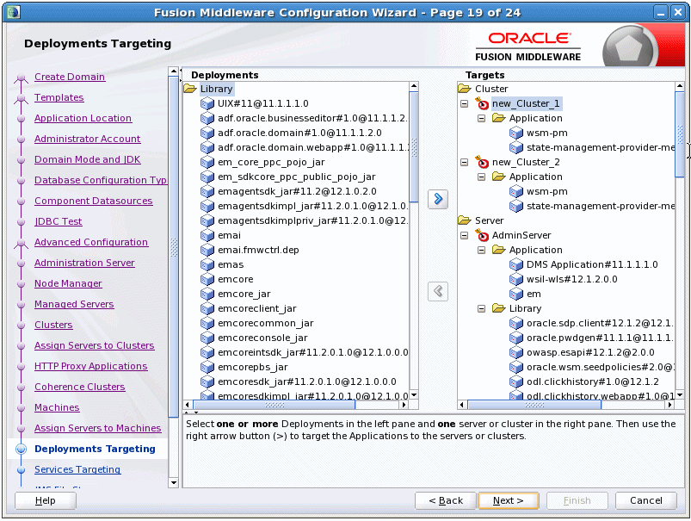Click the Deployments pane vertical scrollbar thumb
691x521 pixels.
point(414,146)
